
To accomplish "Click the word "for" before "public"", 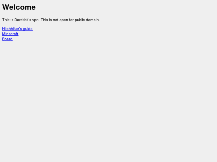I will pos(71,20).
